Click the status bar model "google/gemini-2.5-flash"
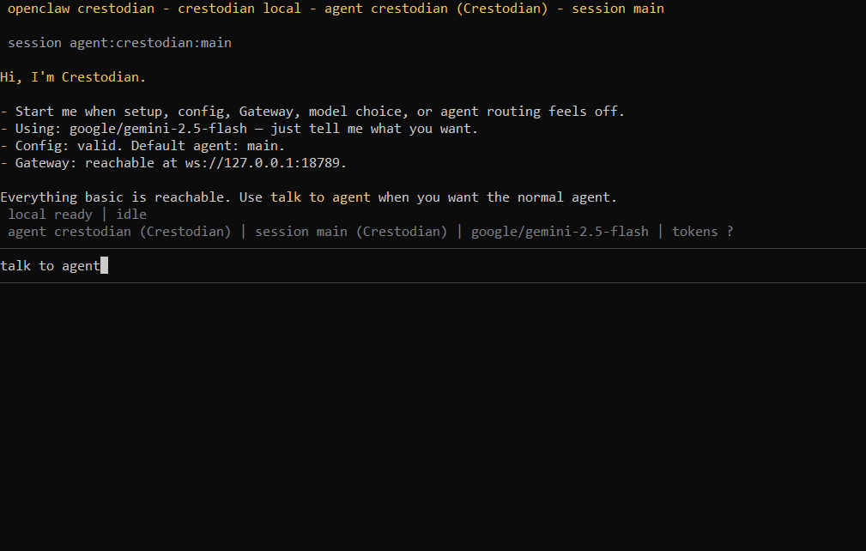Image resolution: width=866 pixels, height=551 pixels. click(x=560, y=232)
